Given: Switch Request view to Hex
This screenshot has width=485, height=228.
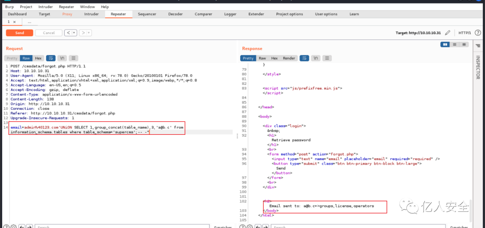Looking at the screenshot, I should 38,58.
